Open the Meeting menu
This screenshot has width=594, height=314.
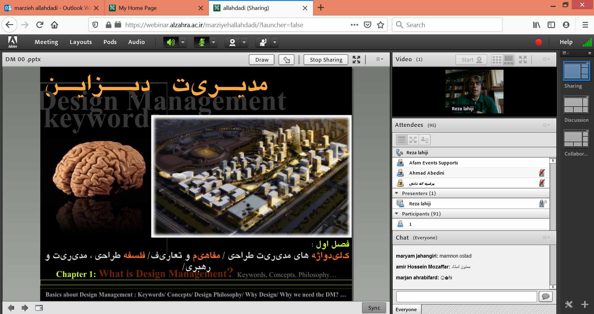pyautogui.click(x=46, y=42)
